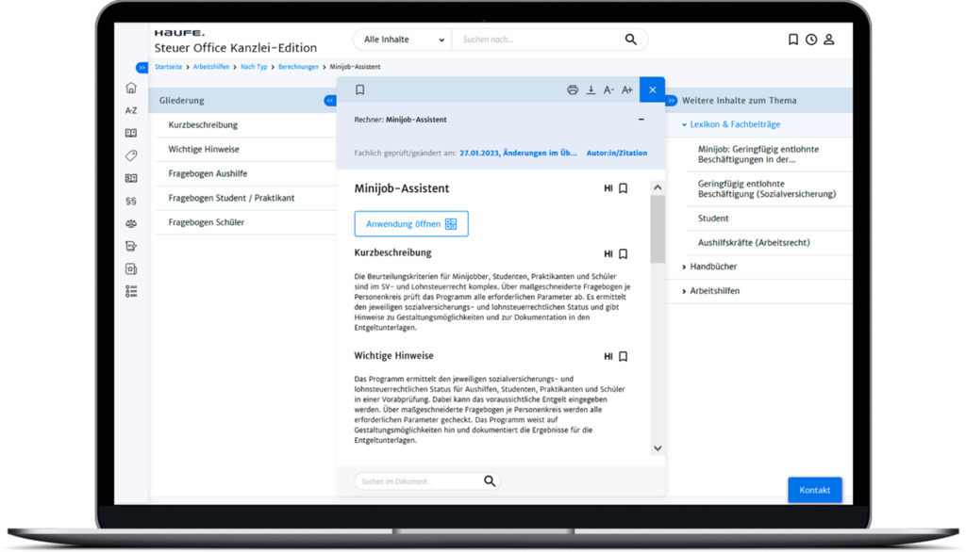The height and width of the screenshot is (552, 966).
Task: Click the HI label beside the Wichtige Hinweise heading
Action: (608, 356)
